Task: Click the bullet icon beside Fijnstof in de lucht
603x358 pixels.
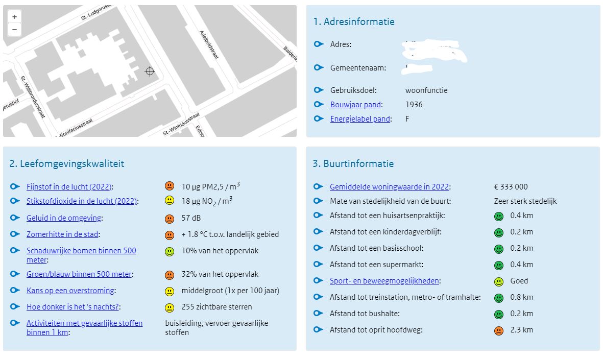Action: pyautogui.click(x=15, y=186)
